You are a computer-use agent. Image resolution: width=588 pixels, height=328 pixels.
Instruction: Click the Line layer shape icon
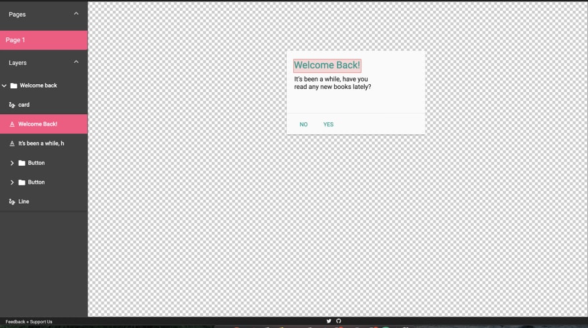12,202
